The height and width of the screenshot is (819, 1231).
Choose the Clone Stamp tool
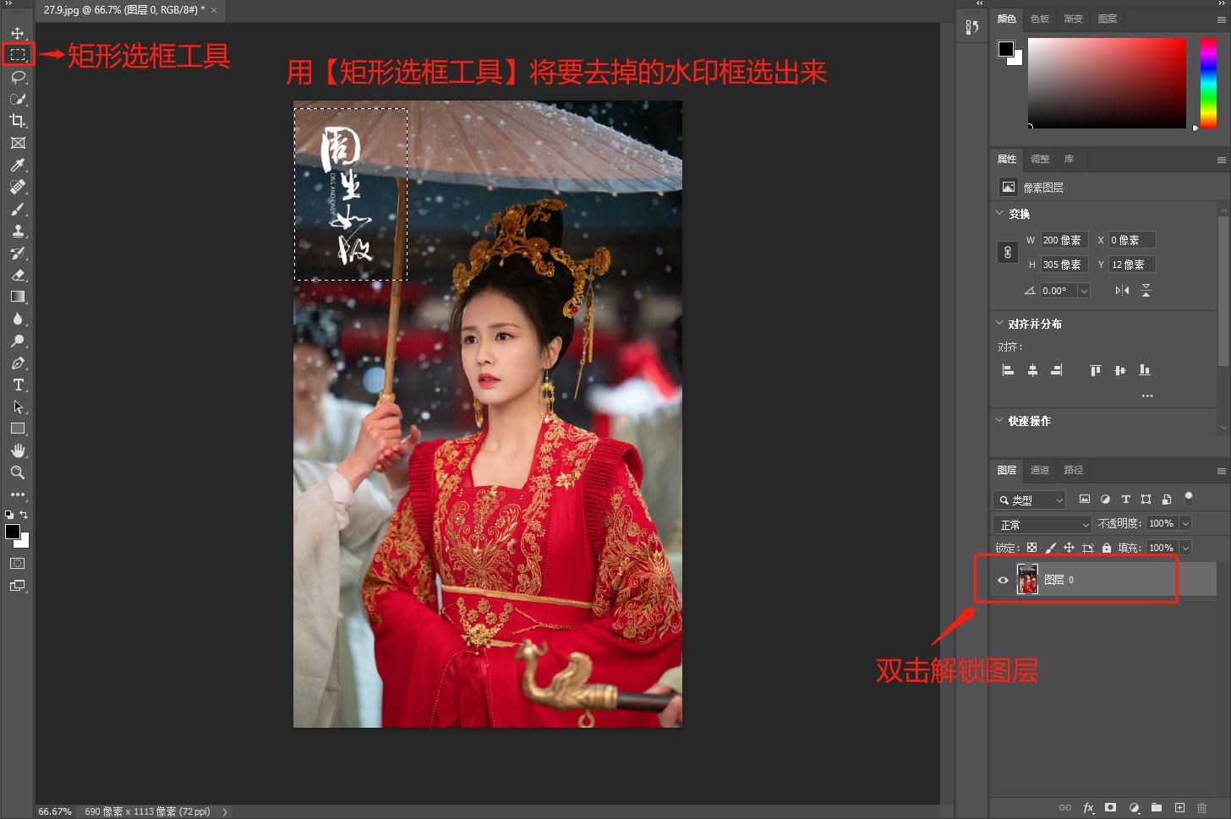(x=19, y=230)
